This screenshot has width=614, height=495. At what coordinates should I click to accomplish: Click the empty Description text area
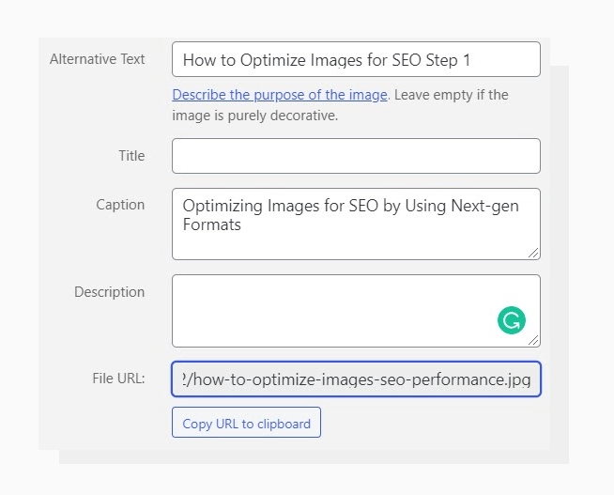pos(356,311)
